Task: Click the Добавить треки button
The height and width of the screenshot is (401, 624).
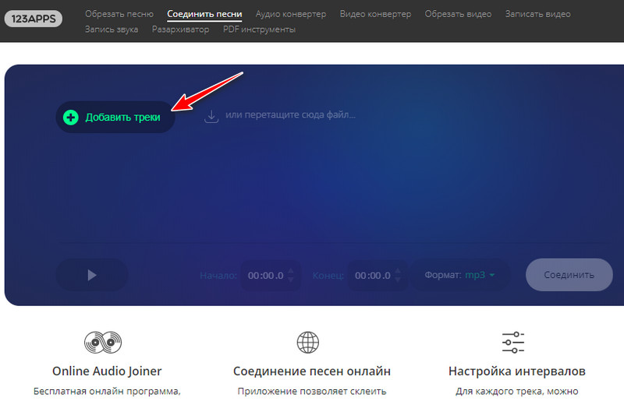Action: 115,118
